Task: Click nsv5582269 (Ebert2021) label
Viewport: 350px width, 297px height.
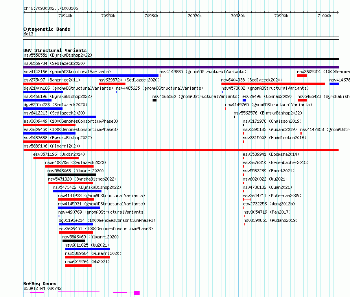Action: click(x=269, y=171)
